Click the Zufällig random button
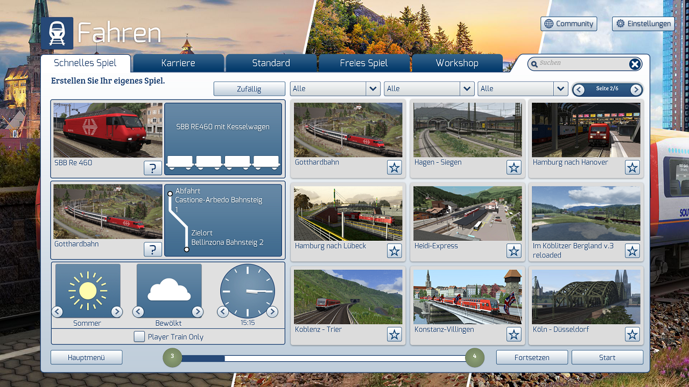689x387 pixels. coord(249,89)
